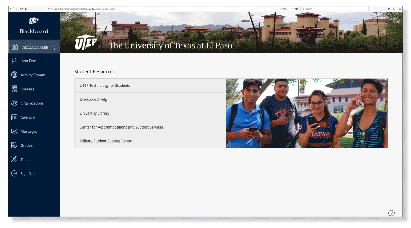Image resolution: width=411 pixels, height=228 pixels.
Task: Open Messages envelope icon
Action: (x=14, y=131)
